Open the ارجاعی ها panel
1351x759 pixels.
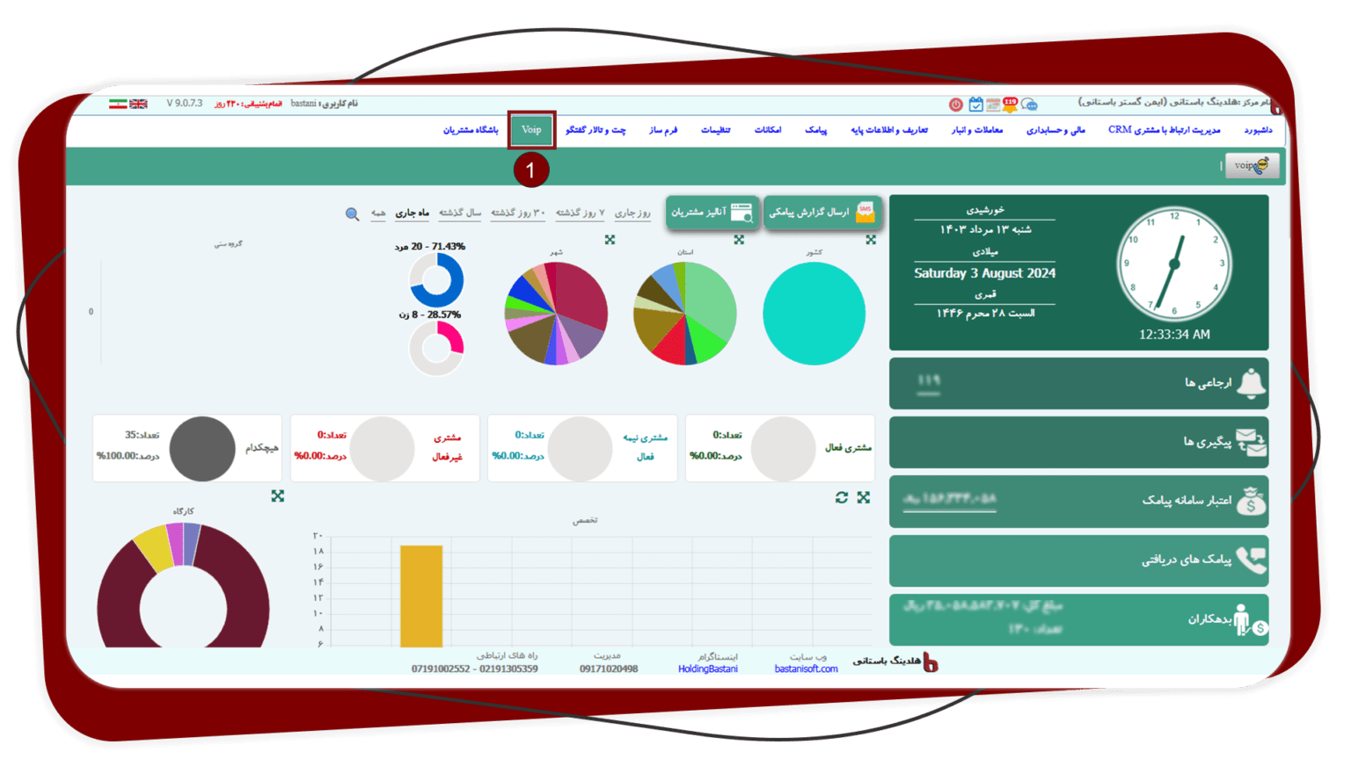[1078, 383]
